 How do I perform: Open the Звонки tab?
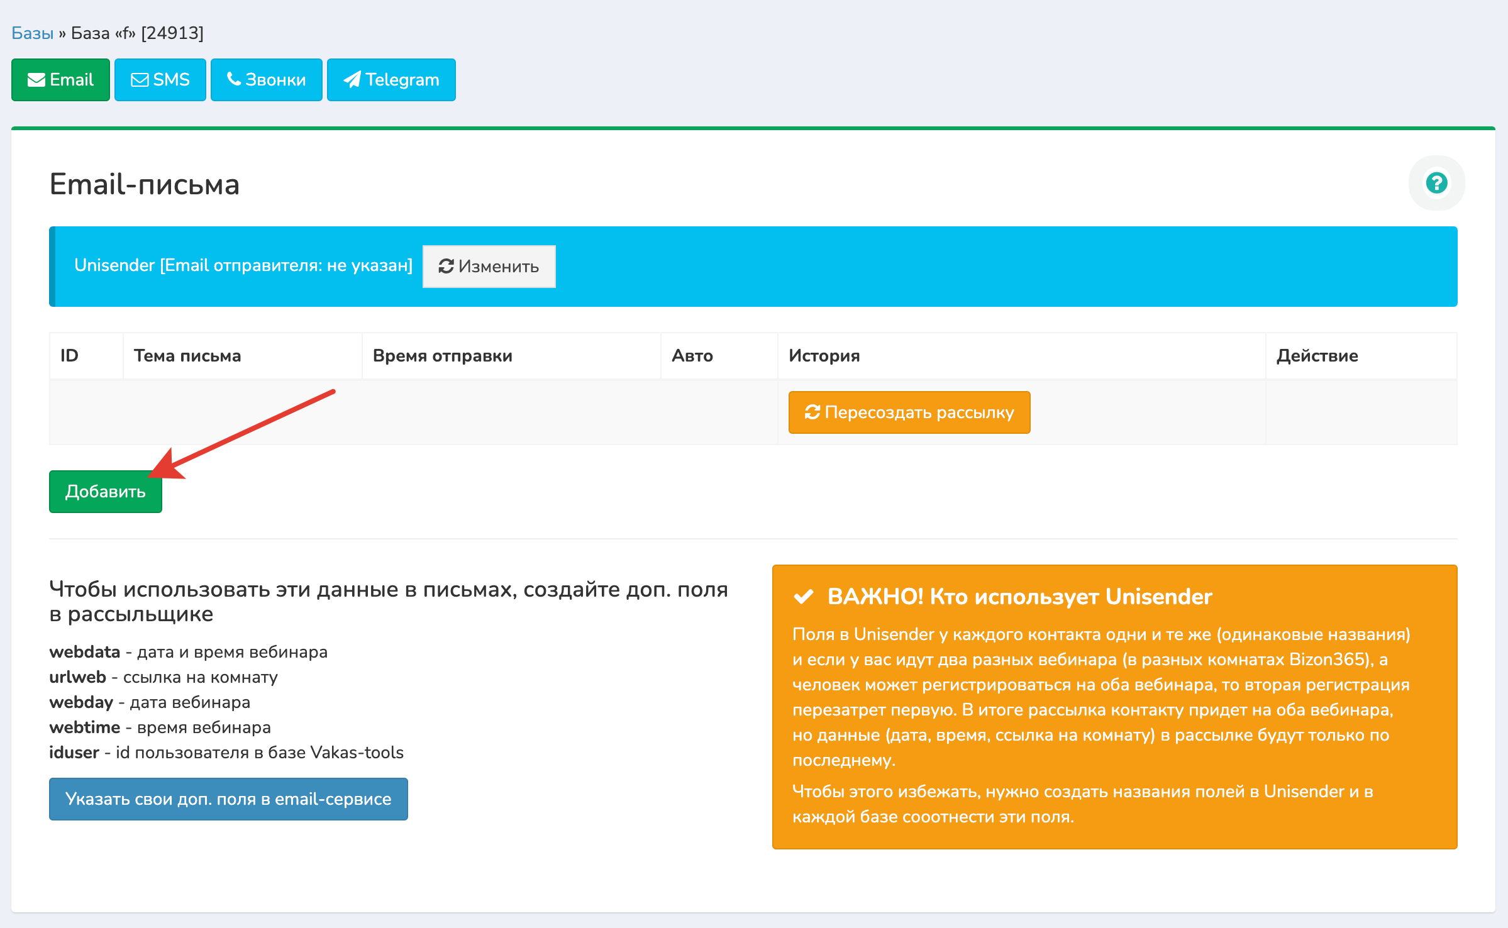(x=267, y=80)
